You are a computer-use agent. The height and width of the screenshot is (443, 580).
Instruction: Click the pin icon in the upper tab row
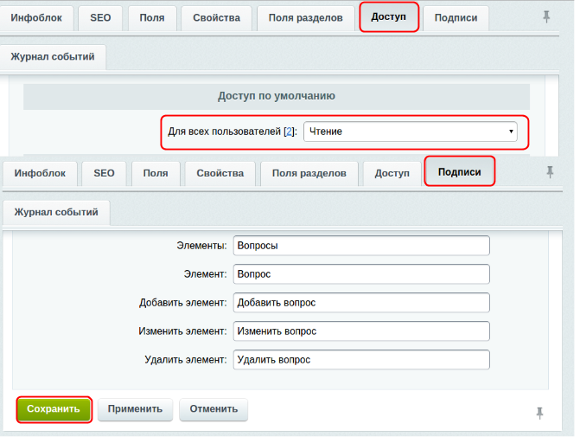[x=546, y=16]
